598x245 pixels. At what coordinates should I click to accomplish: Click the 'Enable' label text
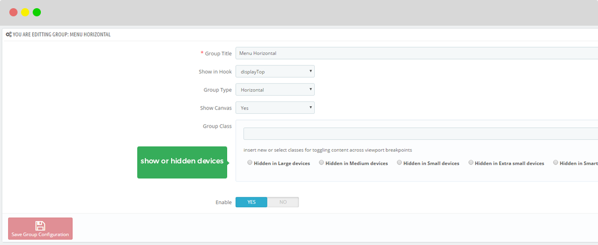[x=224, y=202]
